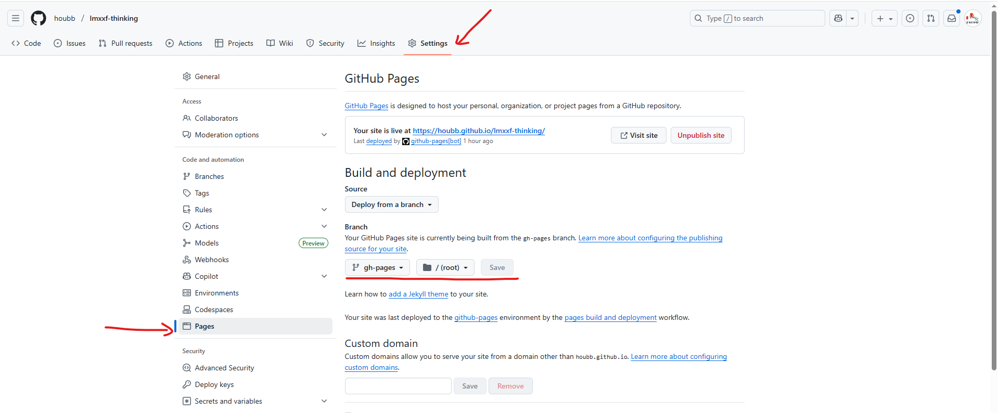Open Learn more about configuring custom domains link

679,356
